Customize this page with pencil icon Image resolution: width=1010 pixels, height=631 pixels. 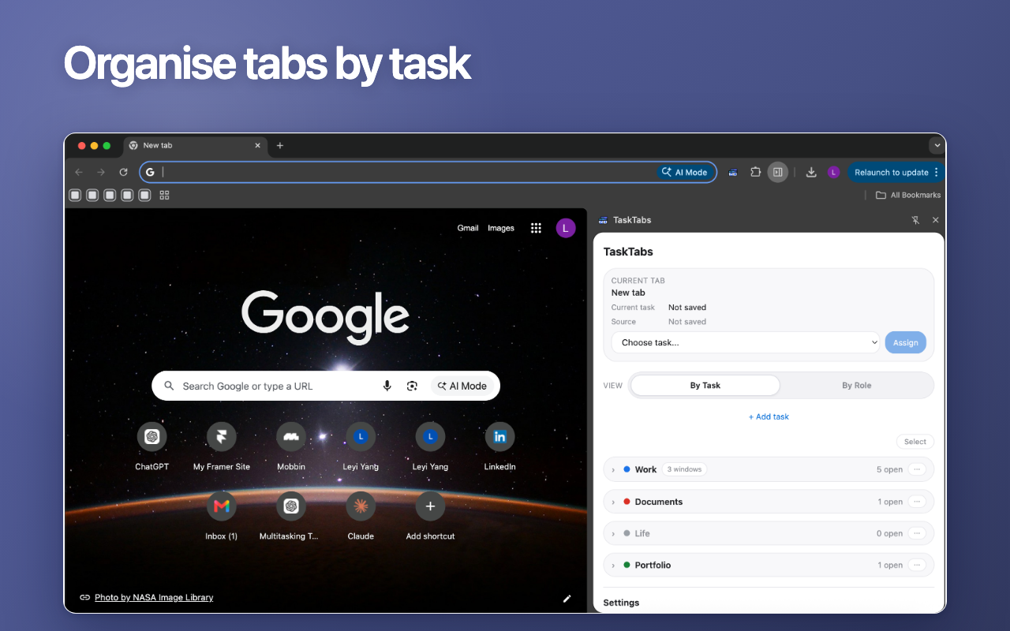point(567,598)
